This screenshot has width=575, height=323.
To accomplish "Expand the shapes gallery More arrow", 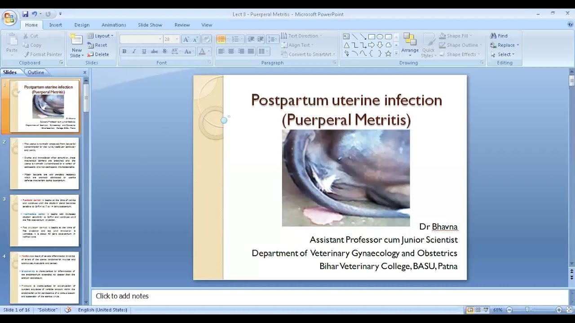I will [x=396, y=54].
